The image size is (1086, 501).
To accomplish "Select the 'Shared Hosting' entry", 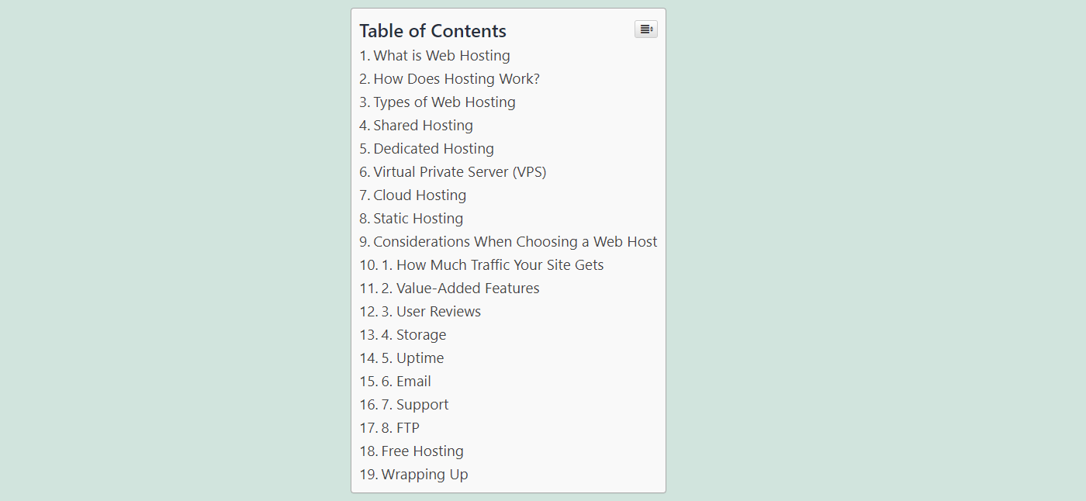I will click(x=423, y=125).
